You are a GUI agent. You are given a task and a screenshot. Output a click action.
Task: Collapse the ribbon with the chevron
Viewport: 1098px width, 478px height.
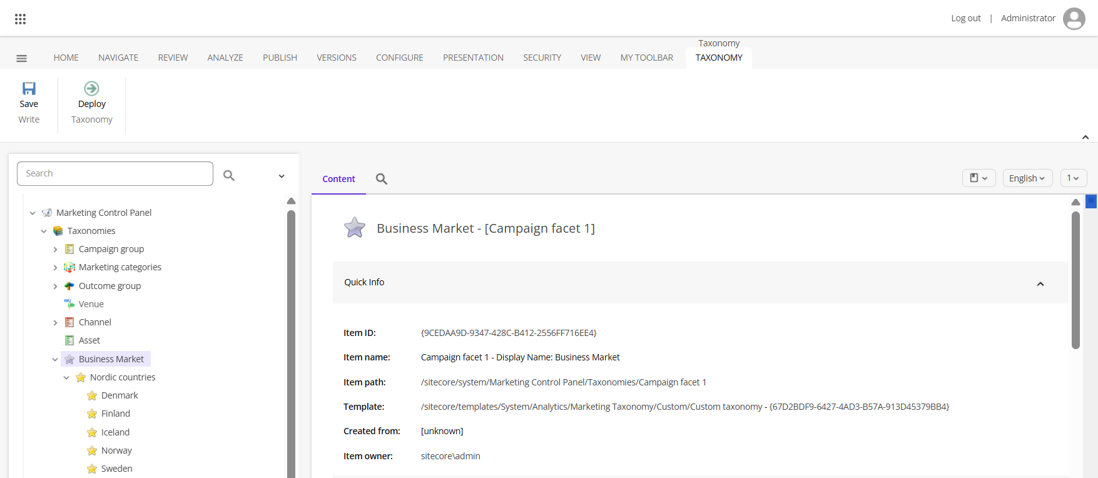tap(1085, 137)
